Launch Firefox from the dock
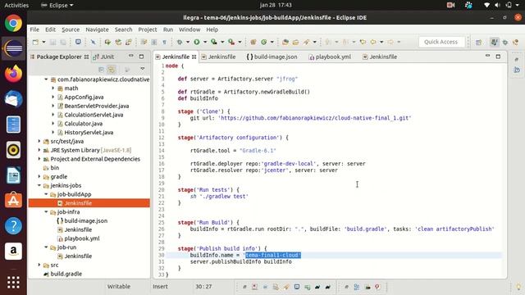The image size is (525, 295). point(13,74)
